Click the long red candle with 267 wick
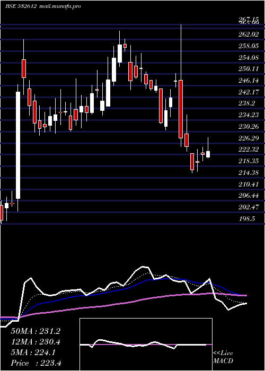Image resolution: width=265 pixels, height=371 pixels. [x=181, y=109]
